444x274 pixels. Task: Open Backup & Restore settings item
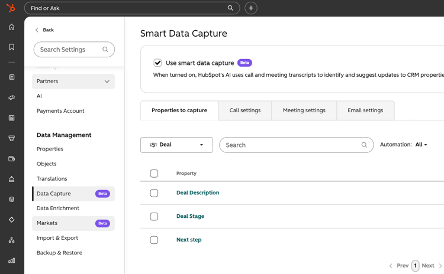click(59, 253)
